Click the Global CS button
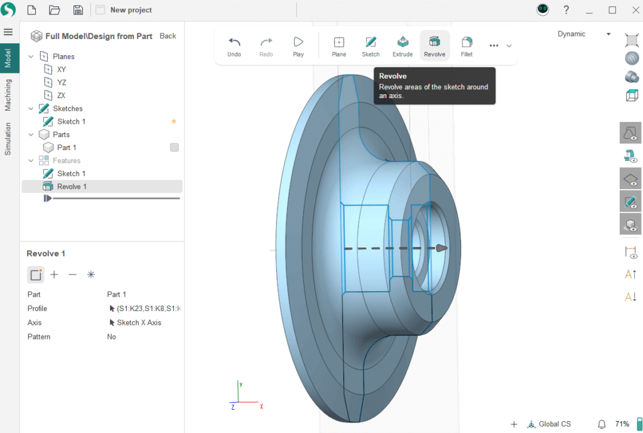Viewport: 643px width, 433px height. click(549, 424)
